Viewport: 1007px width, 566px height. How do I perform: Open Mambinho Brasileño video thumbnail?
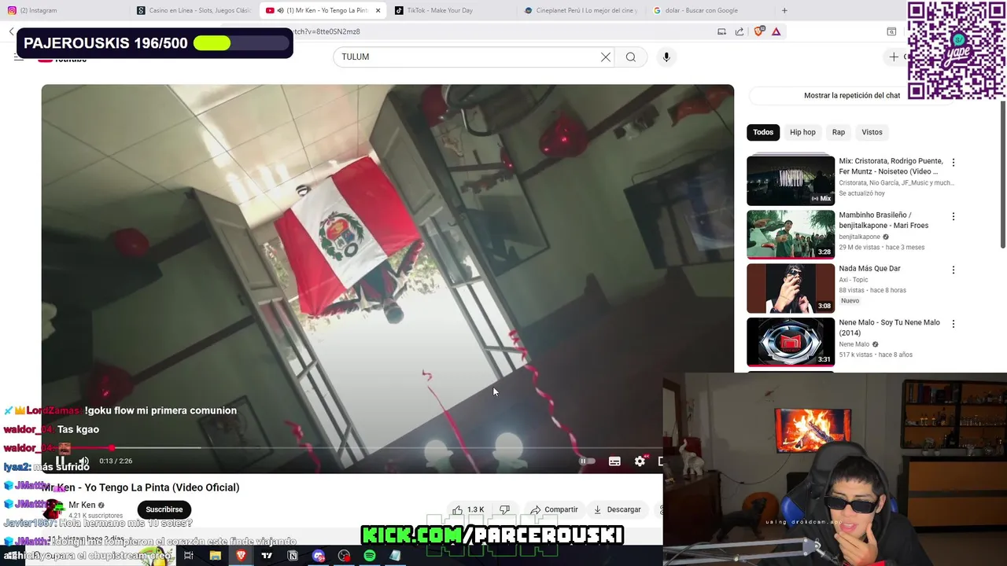tap(791, 233)
